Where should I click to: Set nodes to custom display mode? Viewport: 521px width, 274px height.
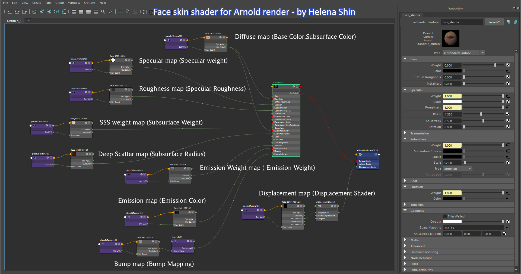96,12
